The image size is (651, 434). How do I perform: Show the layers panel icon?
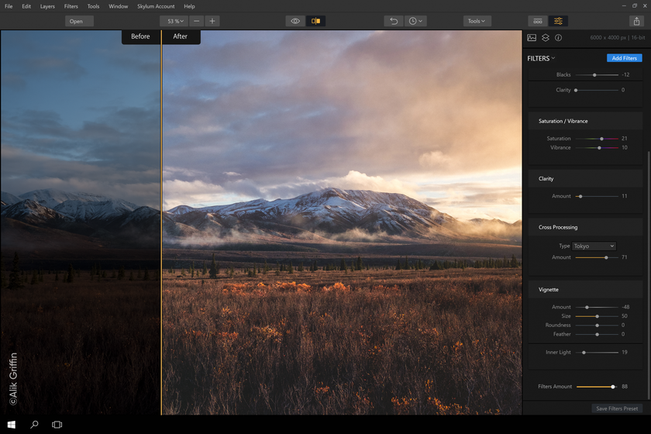click(546, 38)
